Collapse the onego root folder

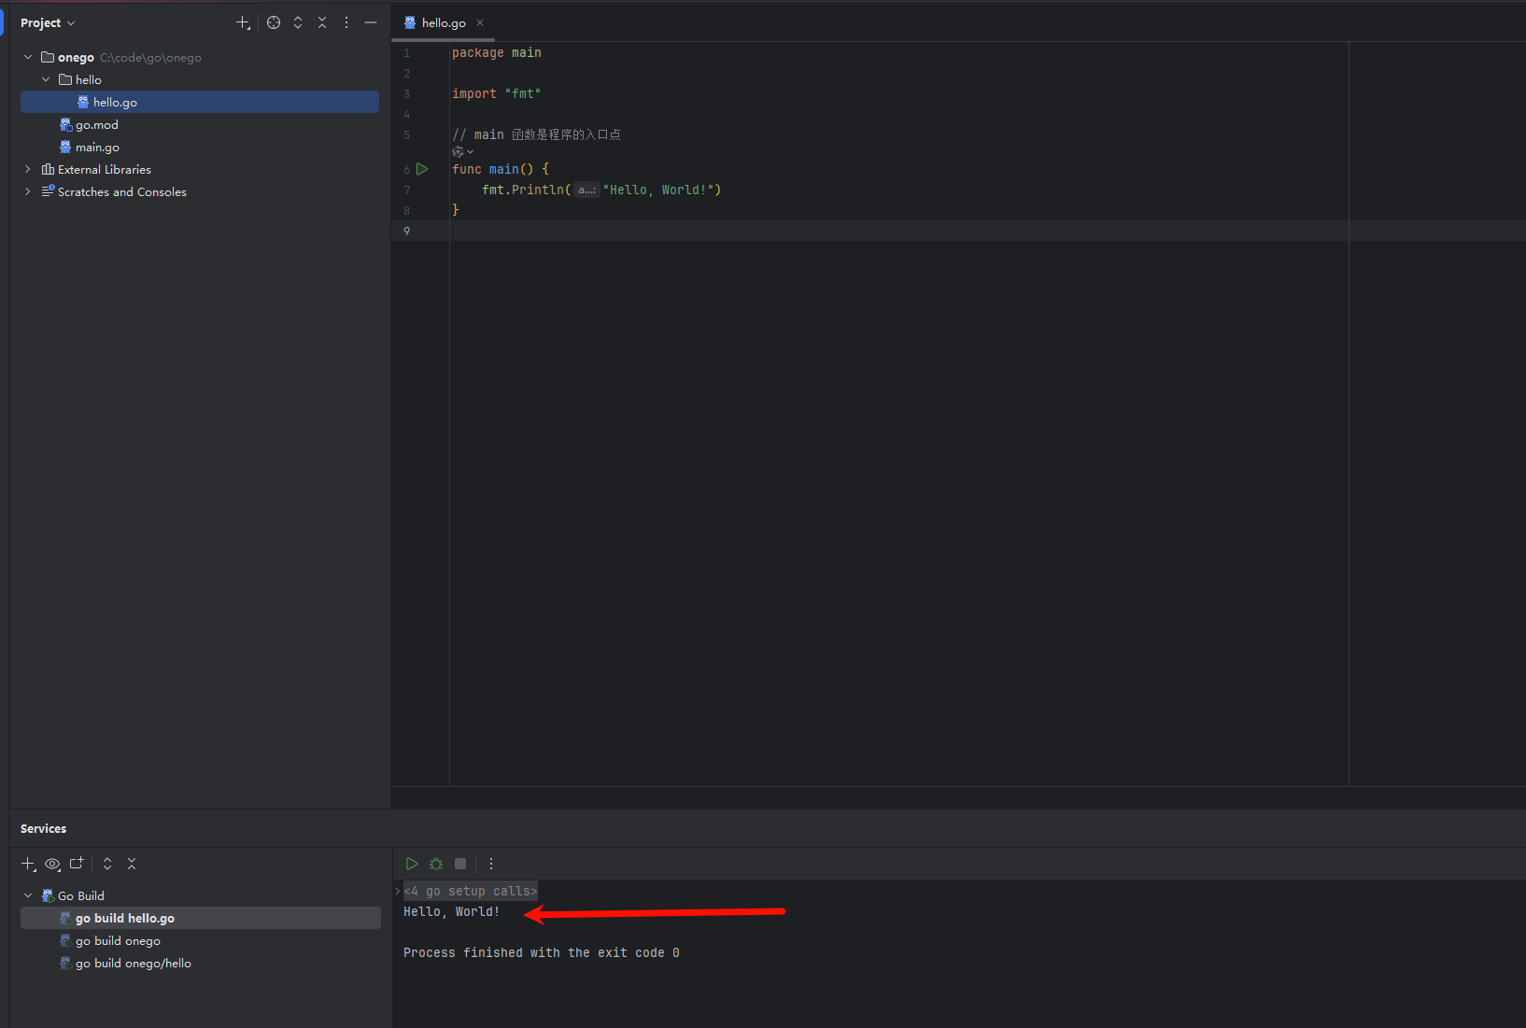coord(28,57)
